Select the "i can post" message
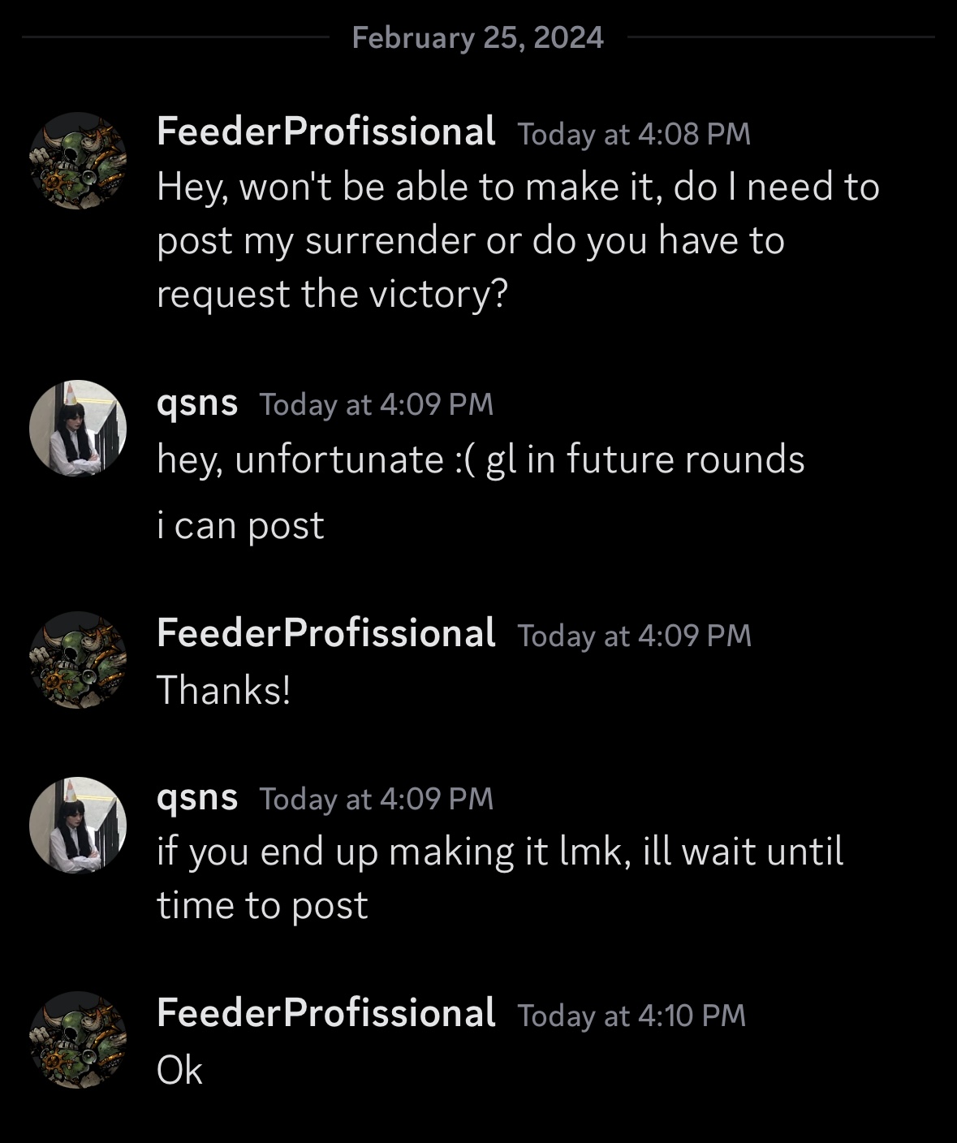 (x=240, y=526)
